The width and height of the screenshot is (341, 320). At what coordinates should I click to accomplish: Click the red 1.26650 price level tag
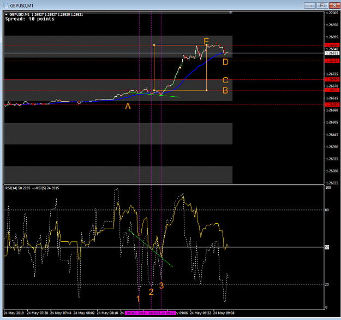point(332,90)
